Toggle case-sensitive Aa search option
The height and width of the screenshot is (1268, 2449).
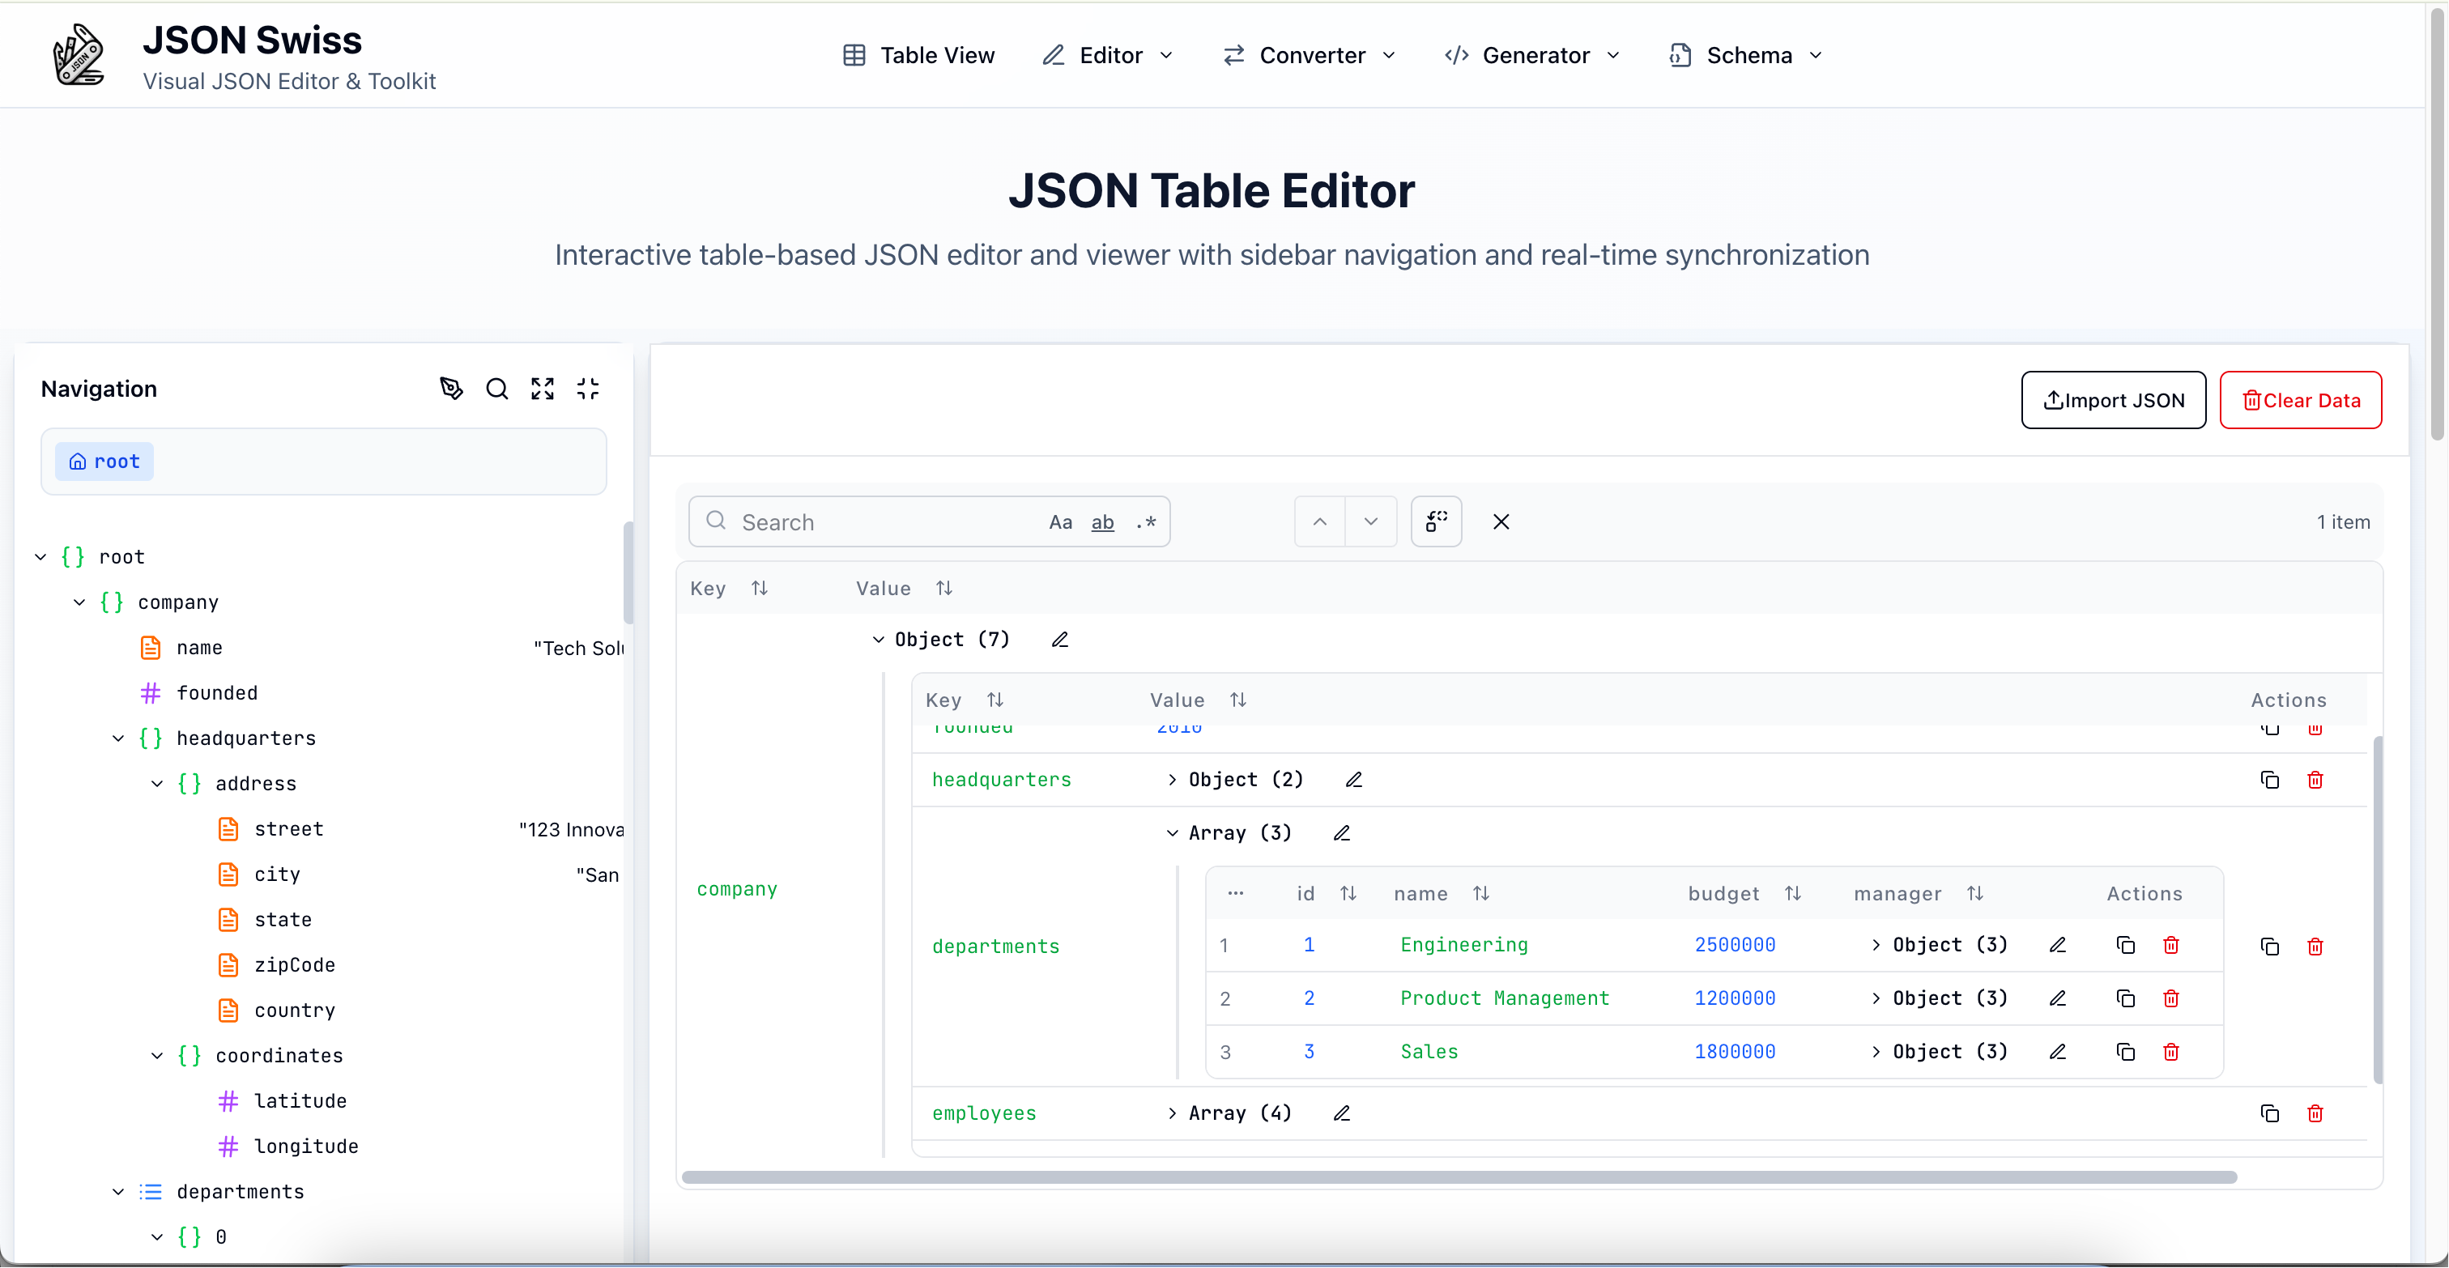pyautogui.click(x=1060, y=521)
